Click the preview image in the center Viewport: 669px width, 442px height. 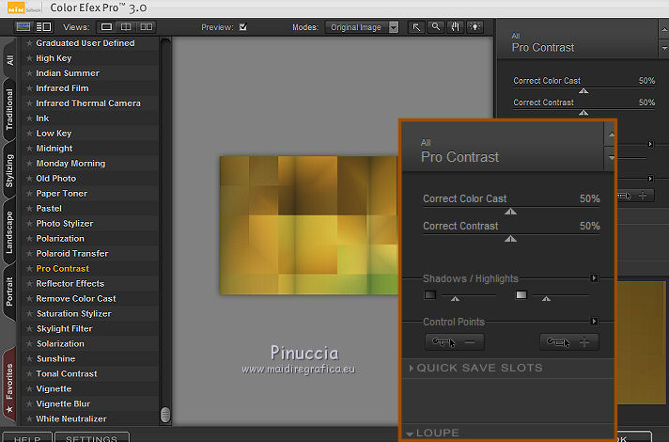309,225
